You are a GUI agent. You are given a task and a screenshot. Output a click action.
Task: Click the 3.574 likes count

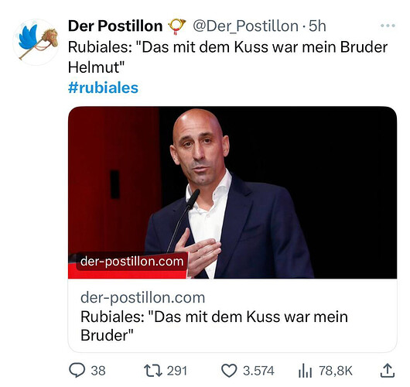pos(258,371)
